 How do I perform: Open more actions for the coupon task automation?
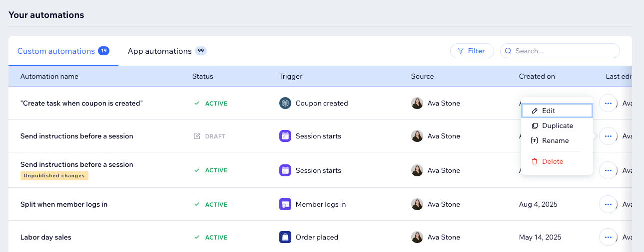click(x=608, y=103)
